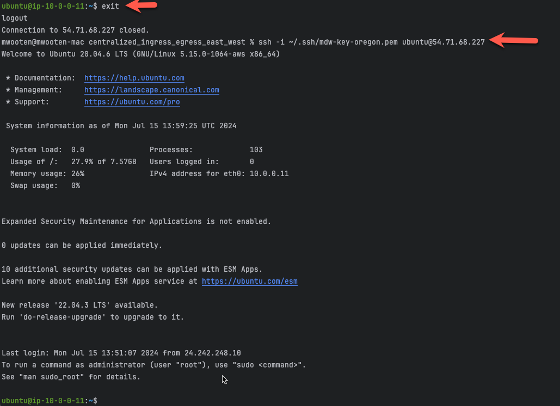This screenshot has width=560, height=406.
Task: Click the red arrow next to exit
Action: pos(141,6)
